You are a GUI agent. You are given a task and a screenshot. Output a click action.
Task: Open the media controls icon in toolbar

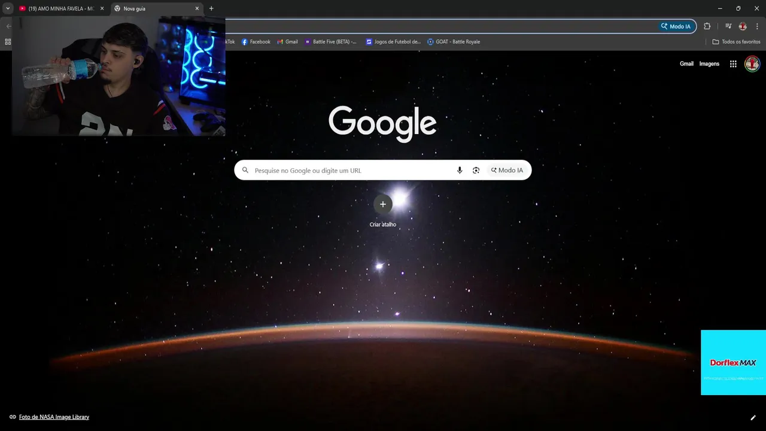728,26
